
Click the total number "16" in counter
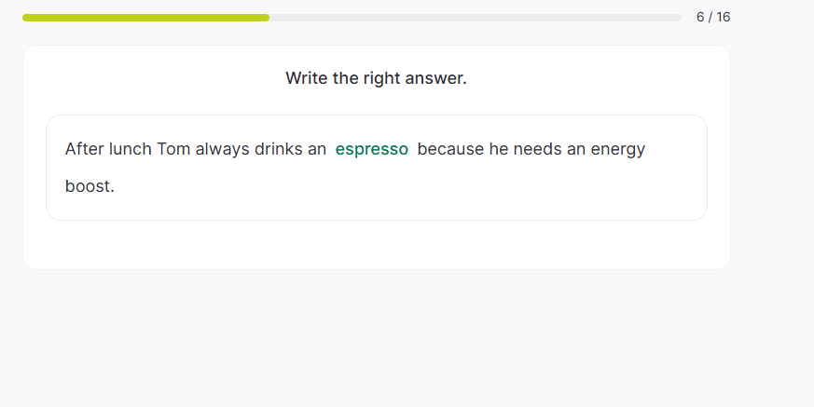point(722,18)
